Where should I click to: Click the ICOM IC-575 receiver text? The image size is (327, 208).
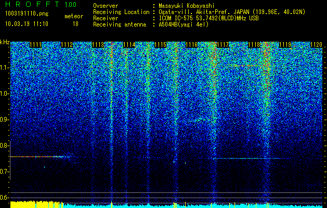pos(208,18)
